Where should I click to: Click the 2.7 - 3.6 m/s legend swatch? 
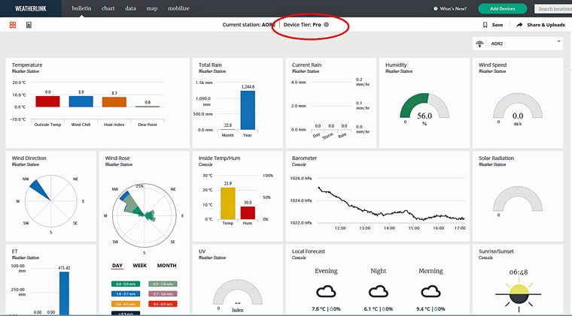(163, 293)
